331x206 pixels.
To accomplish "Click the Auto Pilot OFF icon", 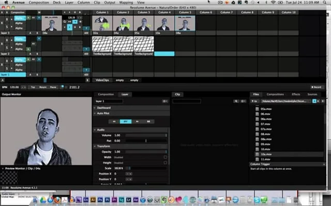I will tap(126, 122).
